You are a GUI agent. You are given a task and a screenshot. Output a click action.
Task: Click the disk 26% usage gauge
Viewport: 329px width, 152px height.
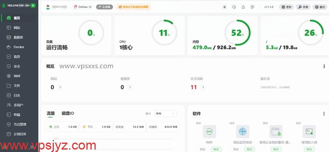[310, 33]
